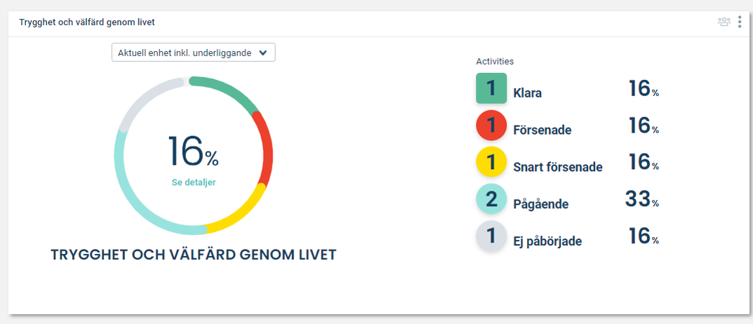Click the dropdown chevron arrow beside Aktuell enhet
This screenshot has width=753, height=324.
pyautogui.click(x=262, y=53)
